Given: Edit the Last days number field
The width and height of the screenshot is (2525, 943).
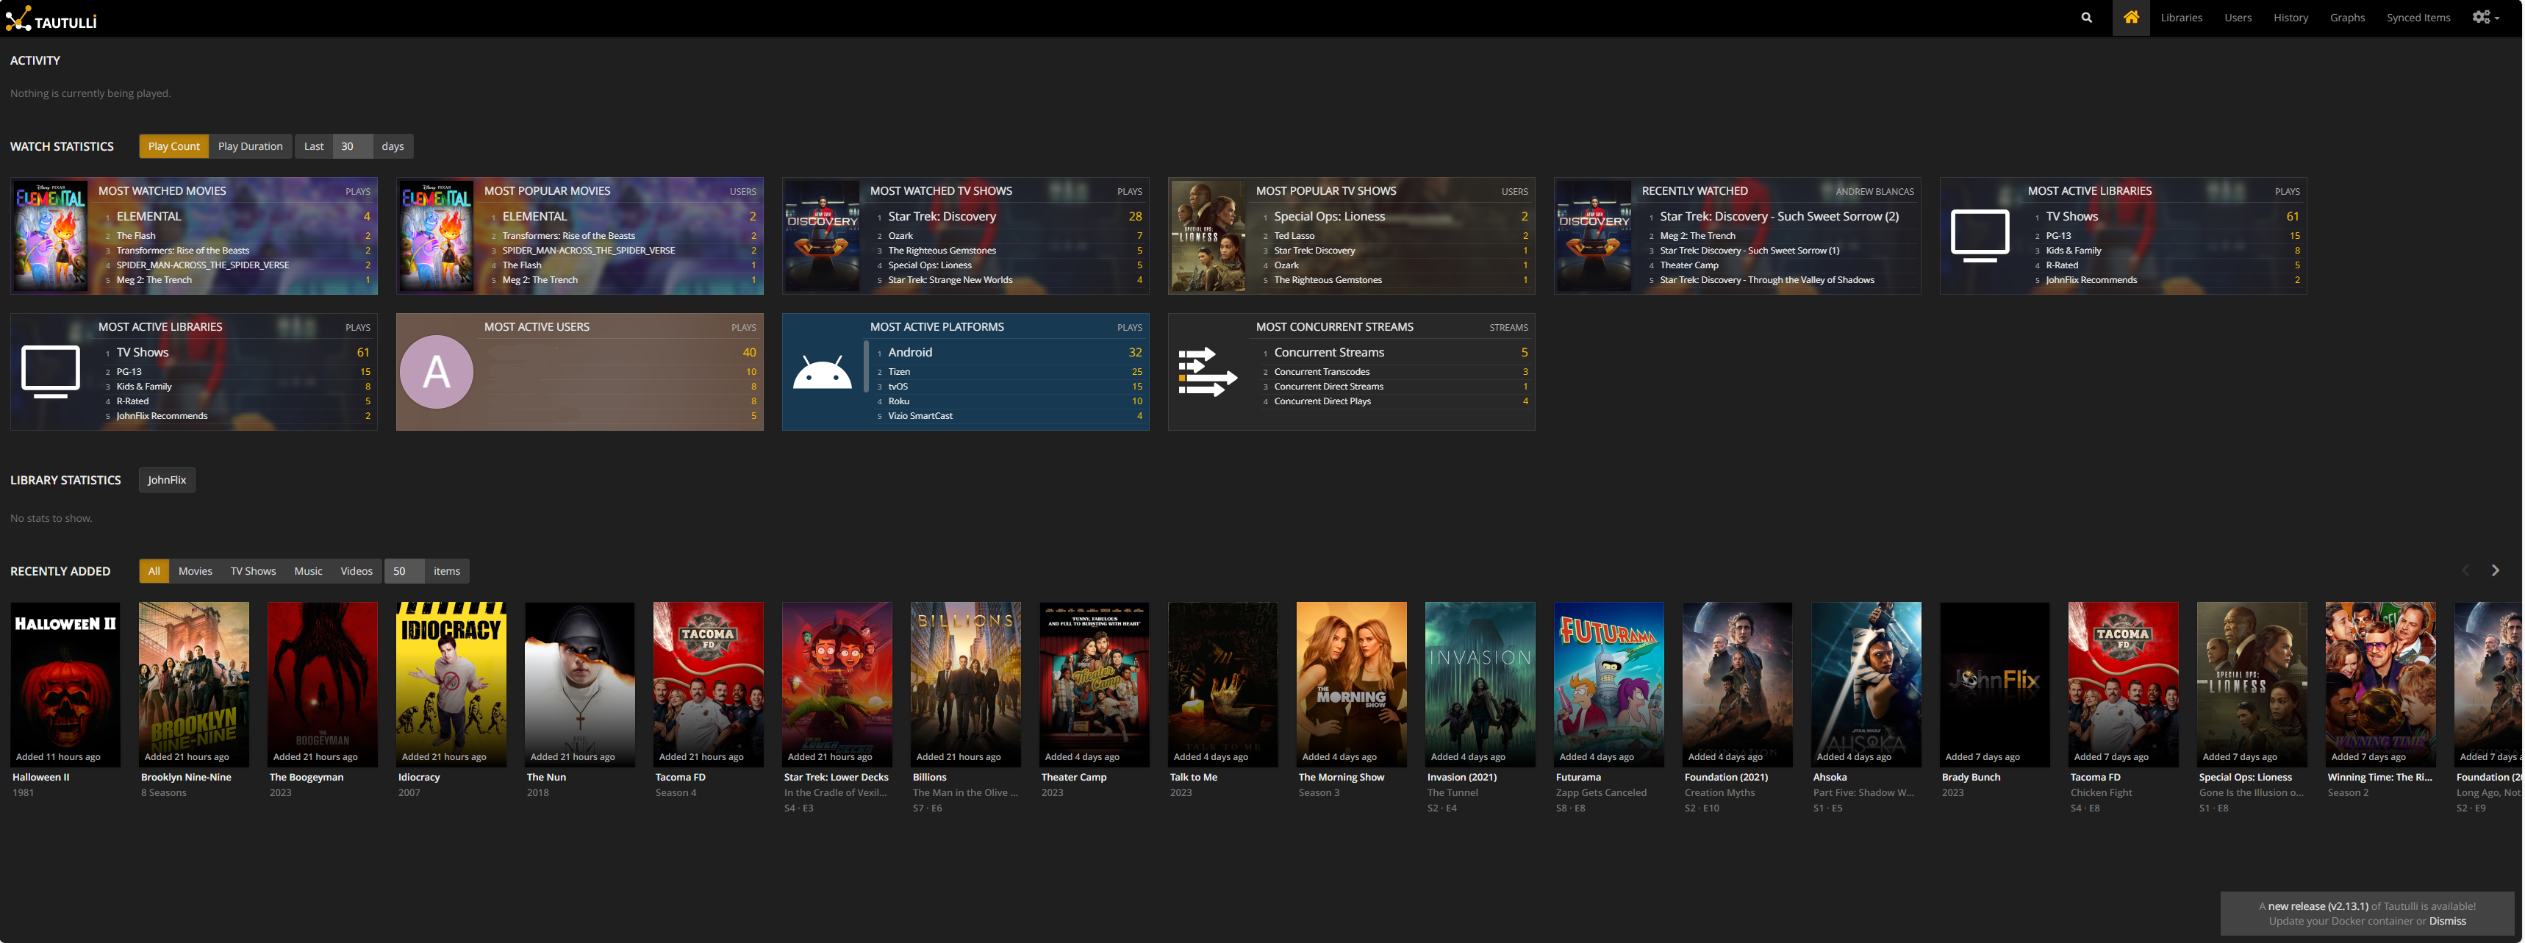Looking at the screenshot, I should click(352, 146).
